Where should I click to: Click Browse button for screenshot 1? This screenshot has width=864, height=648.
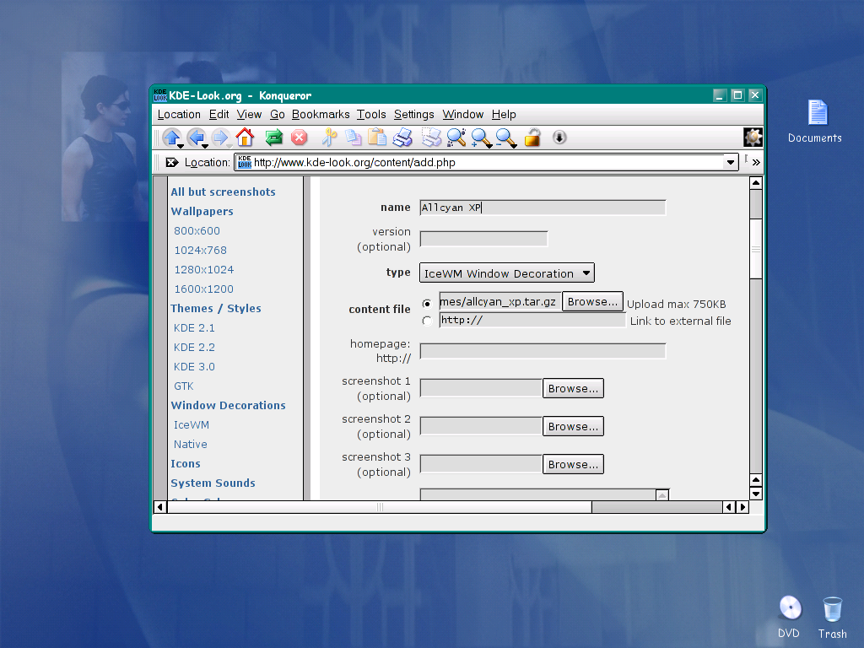pyautogui.click(x=573, y=388)
